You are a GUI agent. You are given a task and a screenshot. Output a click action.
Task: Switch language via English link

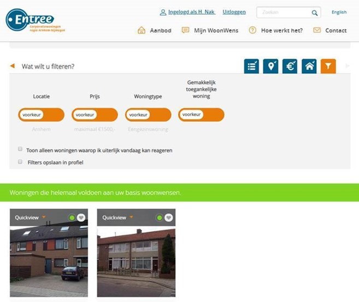point(339,12)
